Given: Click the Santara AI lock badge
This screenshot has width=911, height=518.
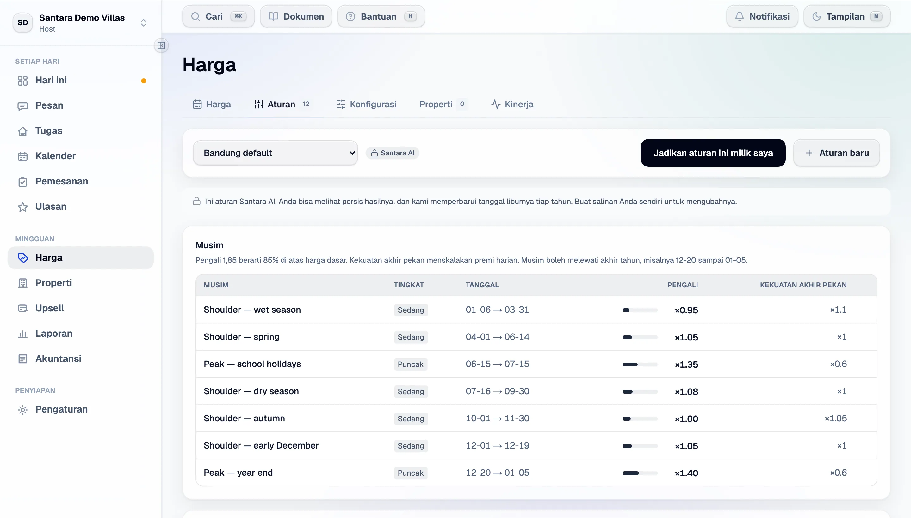Looking at the screenshot, I should [x=393, y=153].
